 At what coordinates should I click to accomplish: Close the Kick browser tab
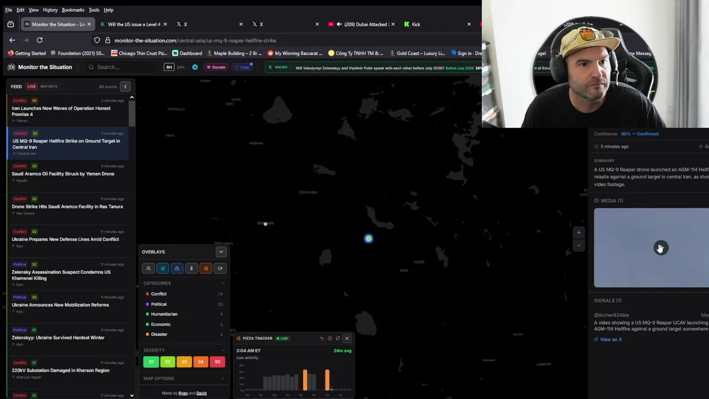(469, 24)
